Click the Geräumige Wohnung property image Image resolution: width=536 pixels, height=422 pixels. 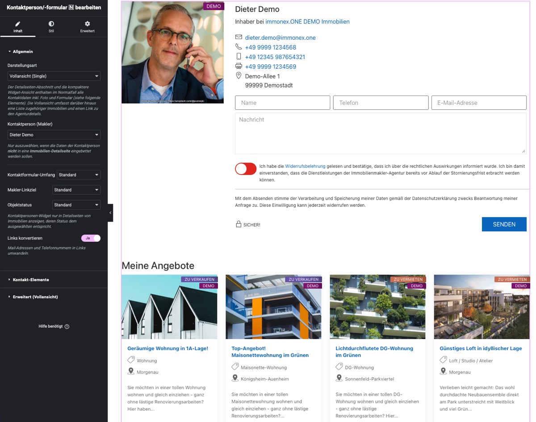tap(169, 307)
